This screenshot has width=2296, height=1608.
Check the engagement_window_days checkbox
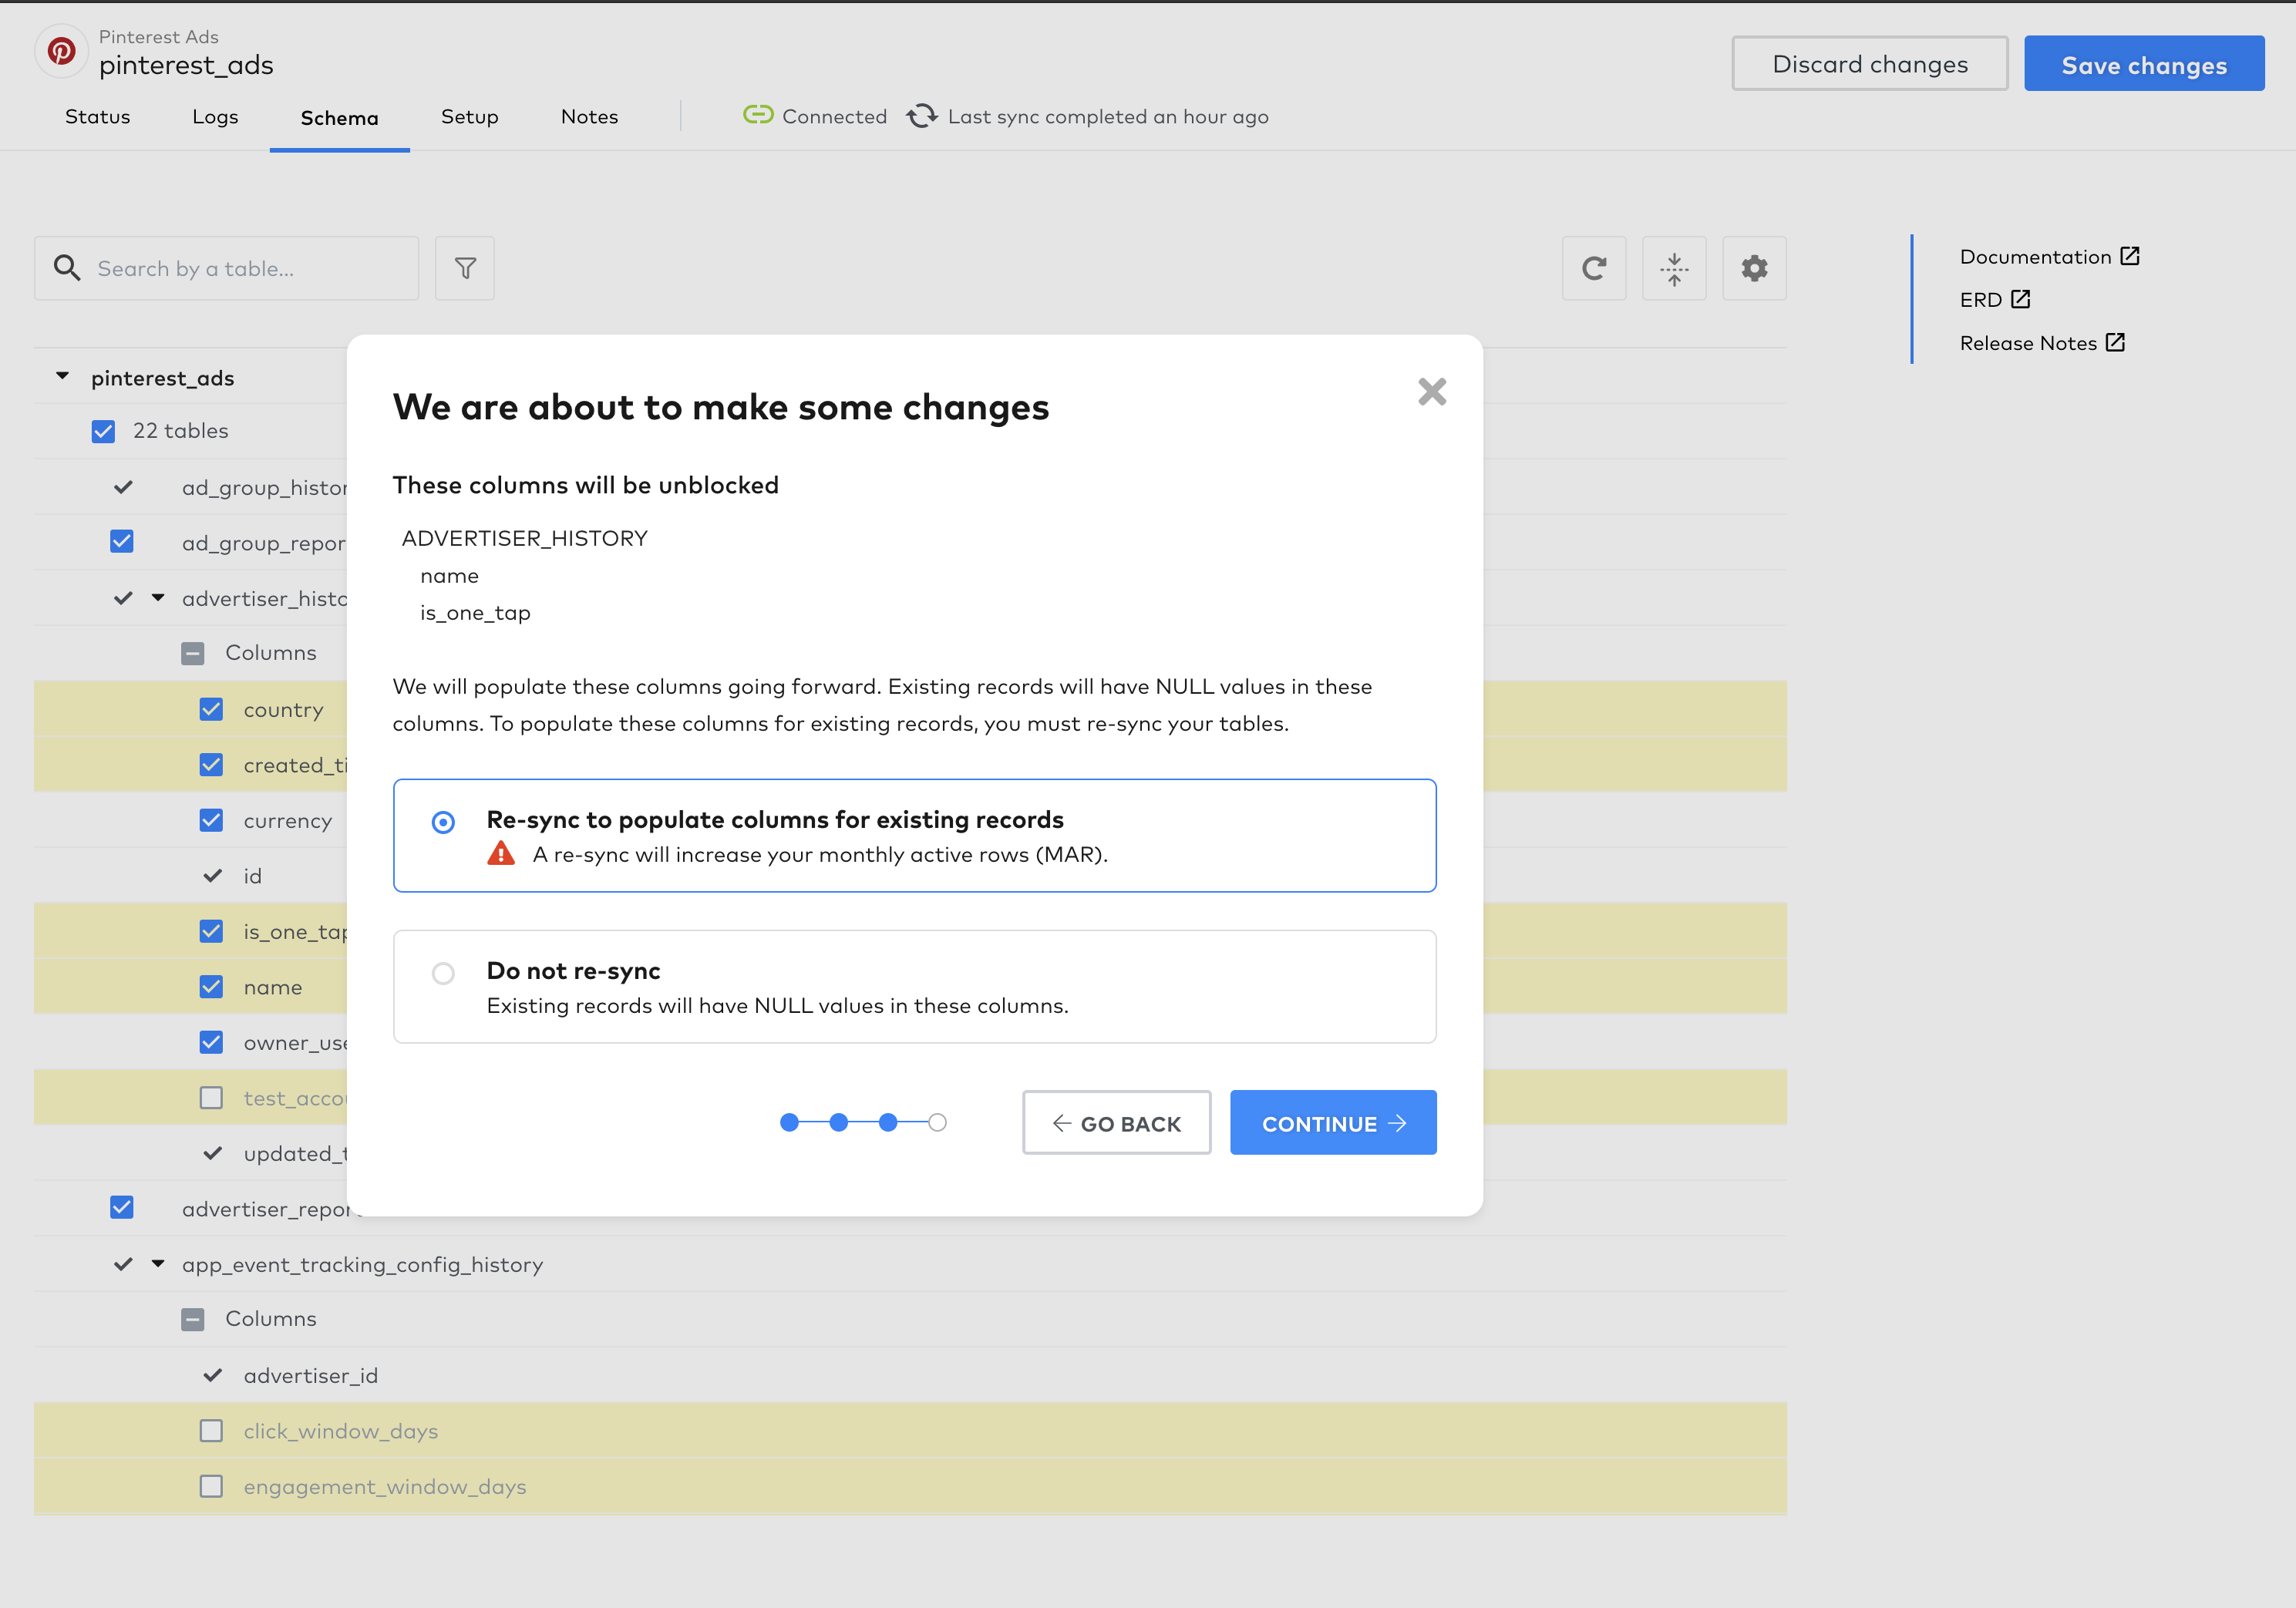[211, 1486]
